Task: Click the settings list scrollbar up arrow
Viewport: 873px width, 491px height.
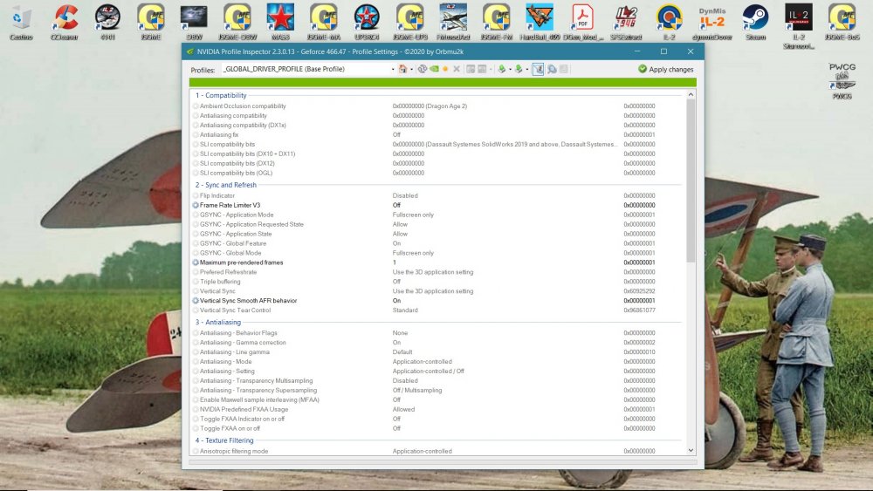Action: tap(691, 95)
